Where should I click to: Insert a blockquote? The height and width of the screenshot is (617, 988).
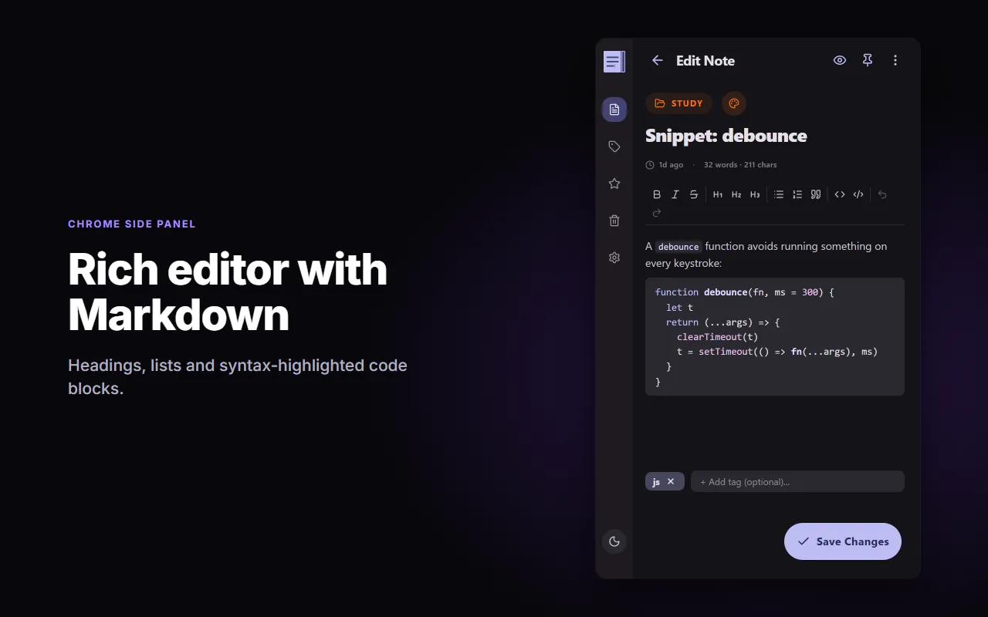[816, 194]
